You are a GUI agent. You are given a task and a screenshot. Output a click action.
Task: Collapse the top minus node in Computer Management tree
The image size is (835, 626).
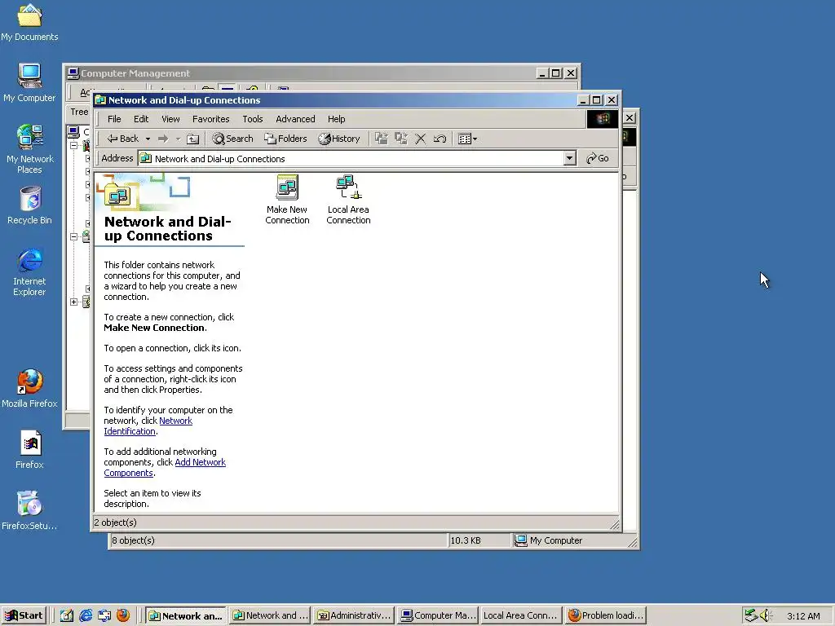(x=74, y=145)
